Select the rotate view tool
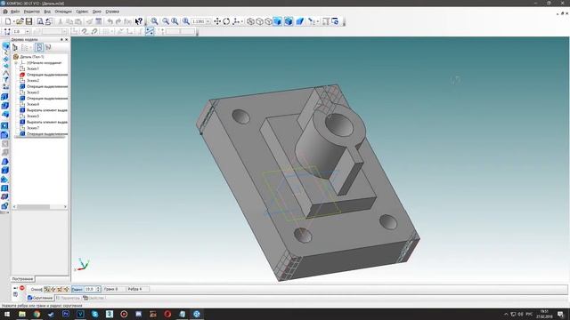The height and width of the screenshot is (320, 570). click(x=226, y=21)
